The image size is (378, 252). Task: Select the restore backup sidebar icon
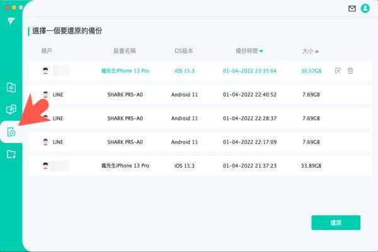pos(11,132)
